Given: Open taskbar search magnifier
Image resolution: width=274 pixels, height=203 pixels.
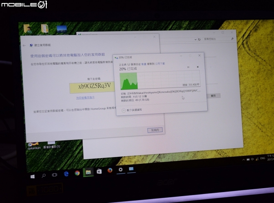Looking at the screenshot, I should coord(44,176).
